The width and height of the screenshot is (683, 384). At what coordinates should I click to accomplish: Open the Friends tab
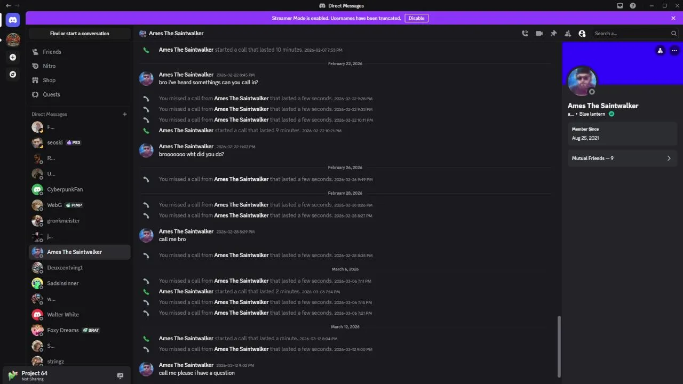(x=52, y=52)
